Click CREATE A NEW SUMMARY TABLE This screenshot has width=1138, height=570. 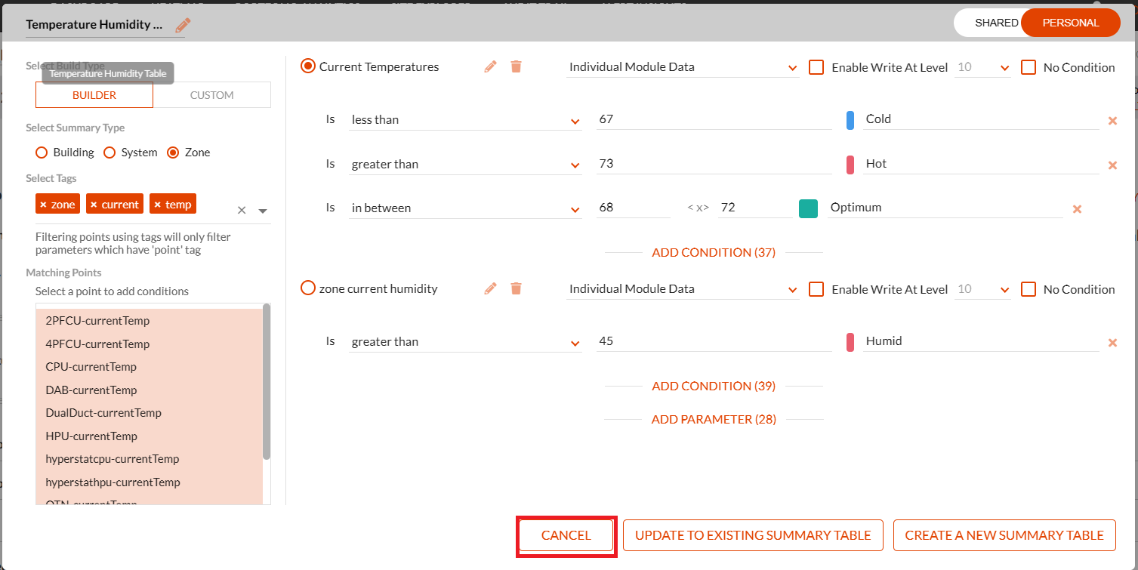tap(1004, 535)
